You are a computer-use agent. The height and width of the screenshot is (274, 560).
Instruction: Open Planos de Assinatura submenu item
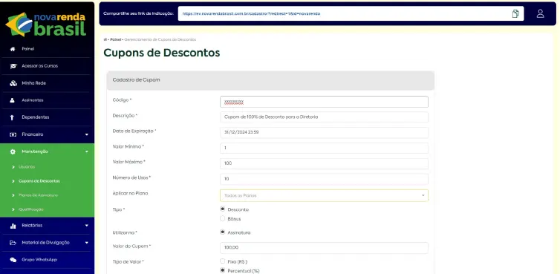pos(38,195)
